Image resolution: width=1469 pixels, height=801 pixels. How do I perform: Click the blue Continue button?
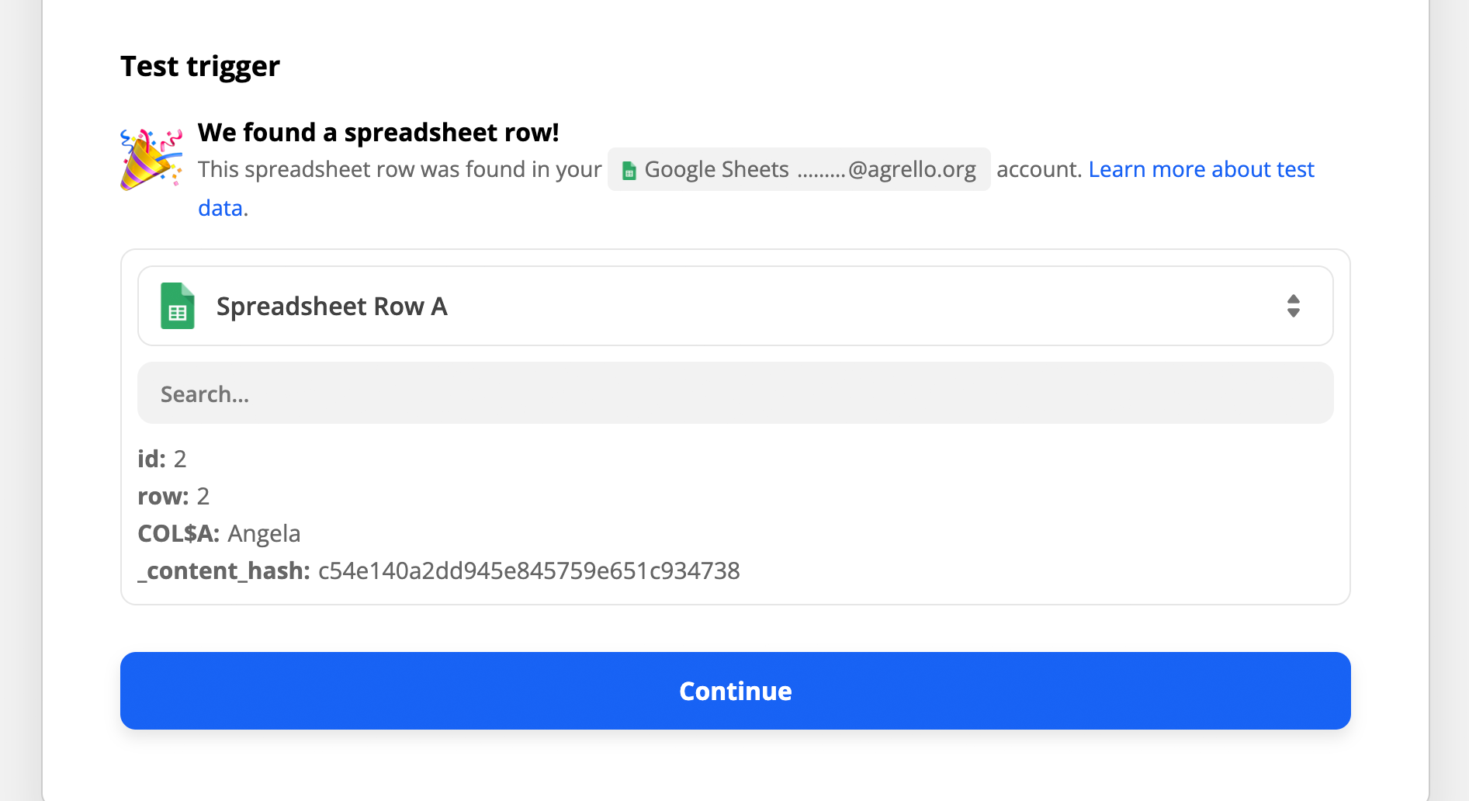(735, 691)
